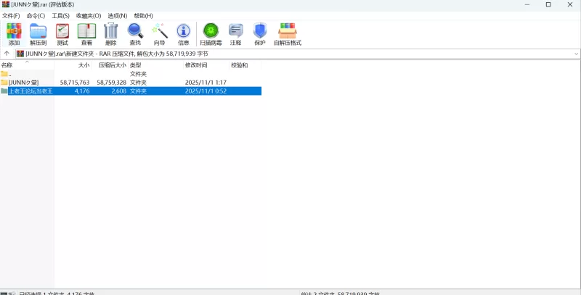581x295 pixels.
Task: Expand the address bar dropdown arrow
Action: [x=576, y=54]
